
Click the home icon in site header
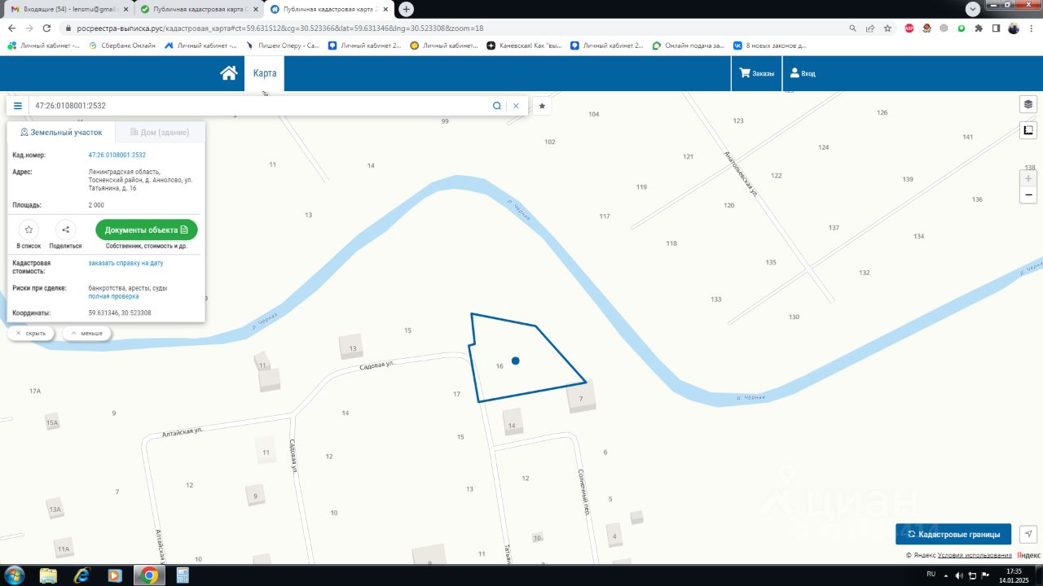point(228,73)
